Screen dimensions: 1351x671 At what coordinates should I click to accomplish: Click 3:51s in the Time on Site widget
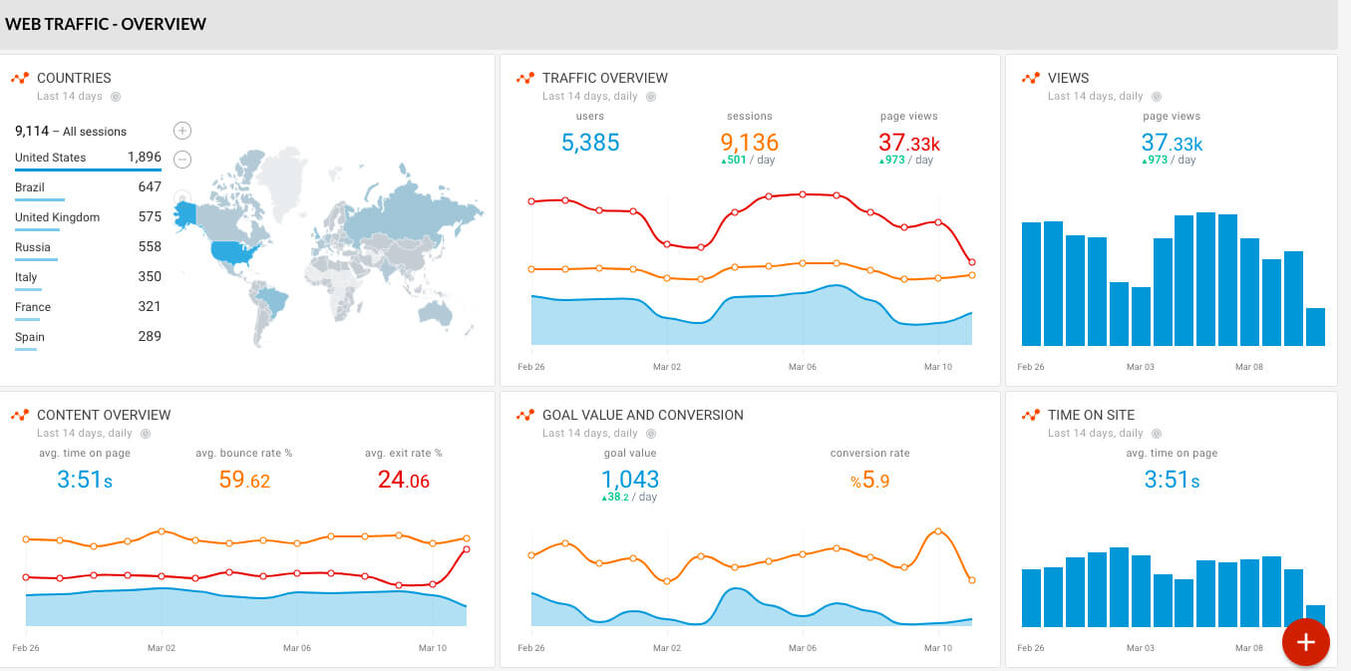[x=1172, y=481]
